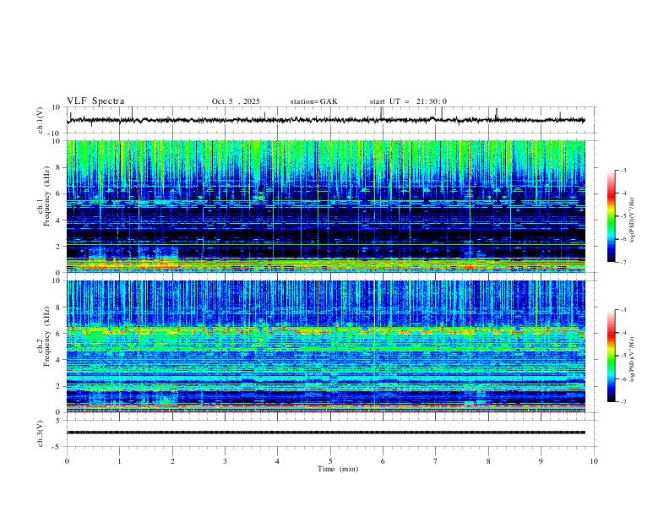This screenshot has height=517, width=669.
Task: Click the ch.3 black waveform band
Action: click(x=325, y=433)
